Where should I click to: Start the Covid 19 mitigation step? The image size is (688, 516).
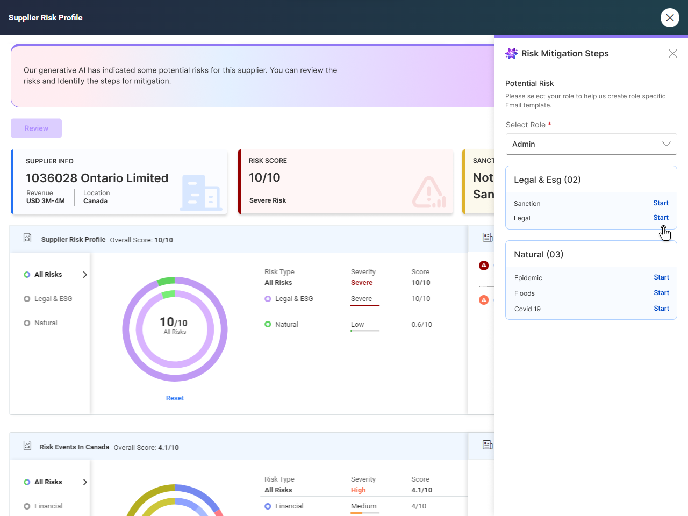(661, 309)
